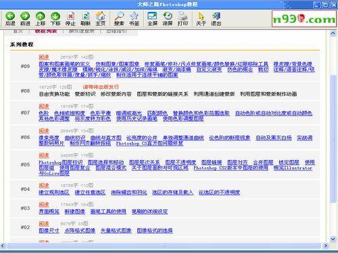The width and height of the screenshot is (338, 253).
Task: Open 图层混合模式 link
Action: pos(111,167)
